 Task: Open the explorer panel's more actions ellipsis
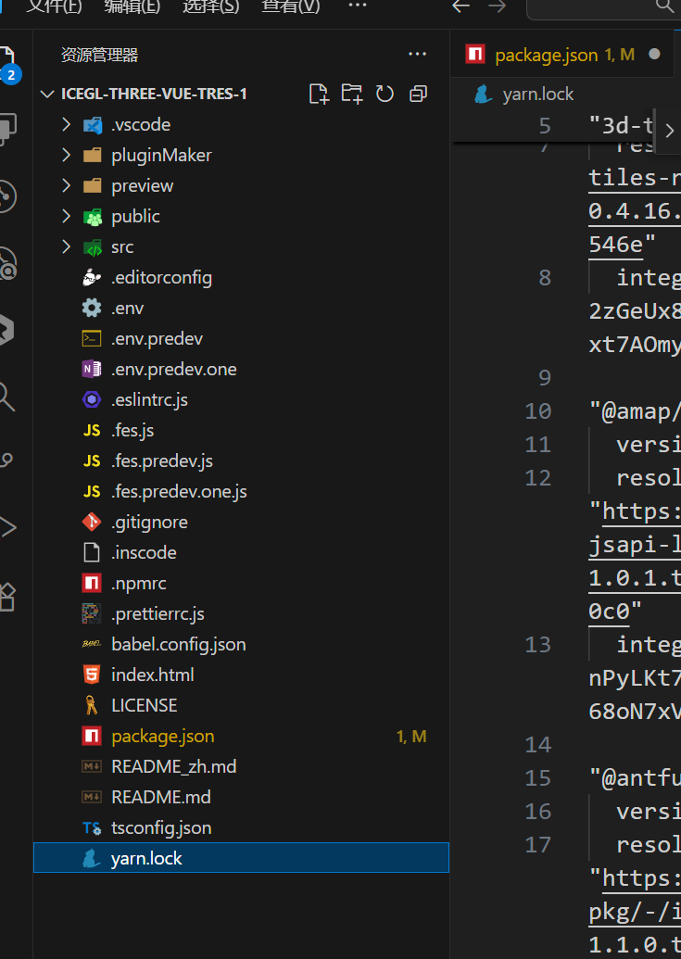[417, 55]
